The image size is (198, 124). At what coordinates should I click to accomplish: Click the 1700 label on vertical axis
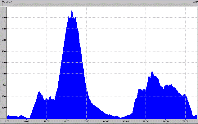(4, 18)
